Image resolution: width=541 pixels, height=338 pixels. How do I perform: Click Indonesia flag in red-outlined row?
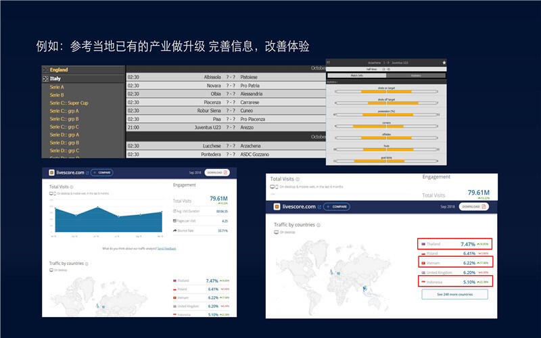[x=422, y=281]
